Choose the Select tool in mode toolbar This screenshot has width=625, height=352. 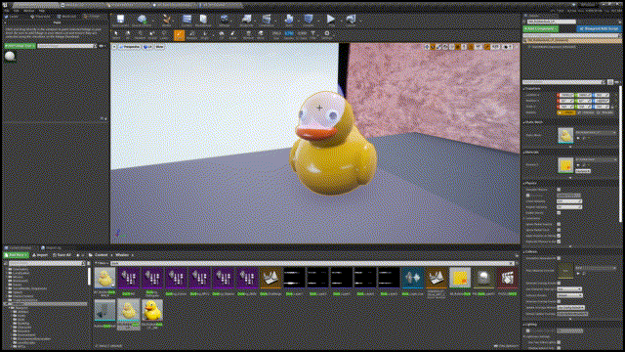tap(116, 35)
